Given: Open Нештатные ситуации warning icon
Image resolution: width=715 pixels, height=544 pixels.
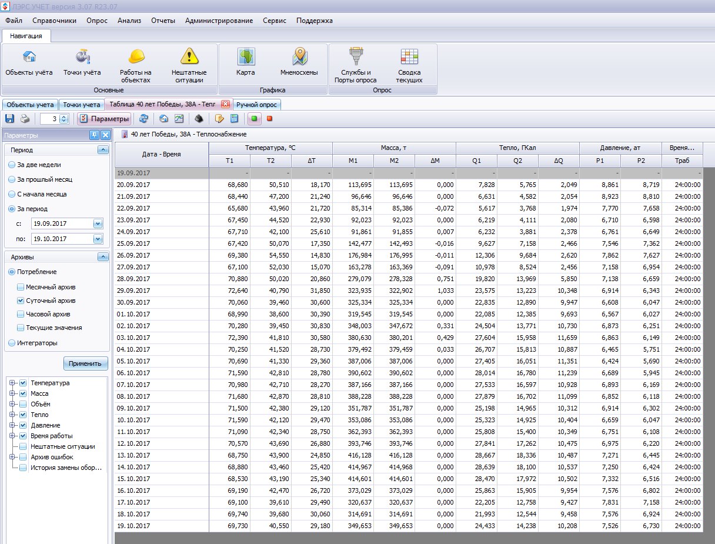Looking at the screenshot, I should [x=189, y=58].
